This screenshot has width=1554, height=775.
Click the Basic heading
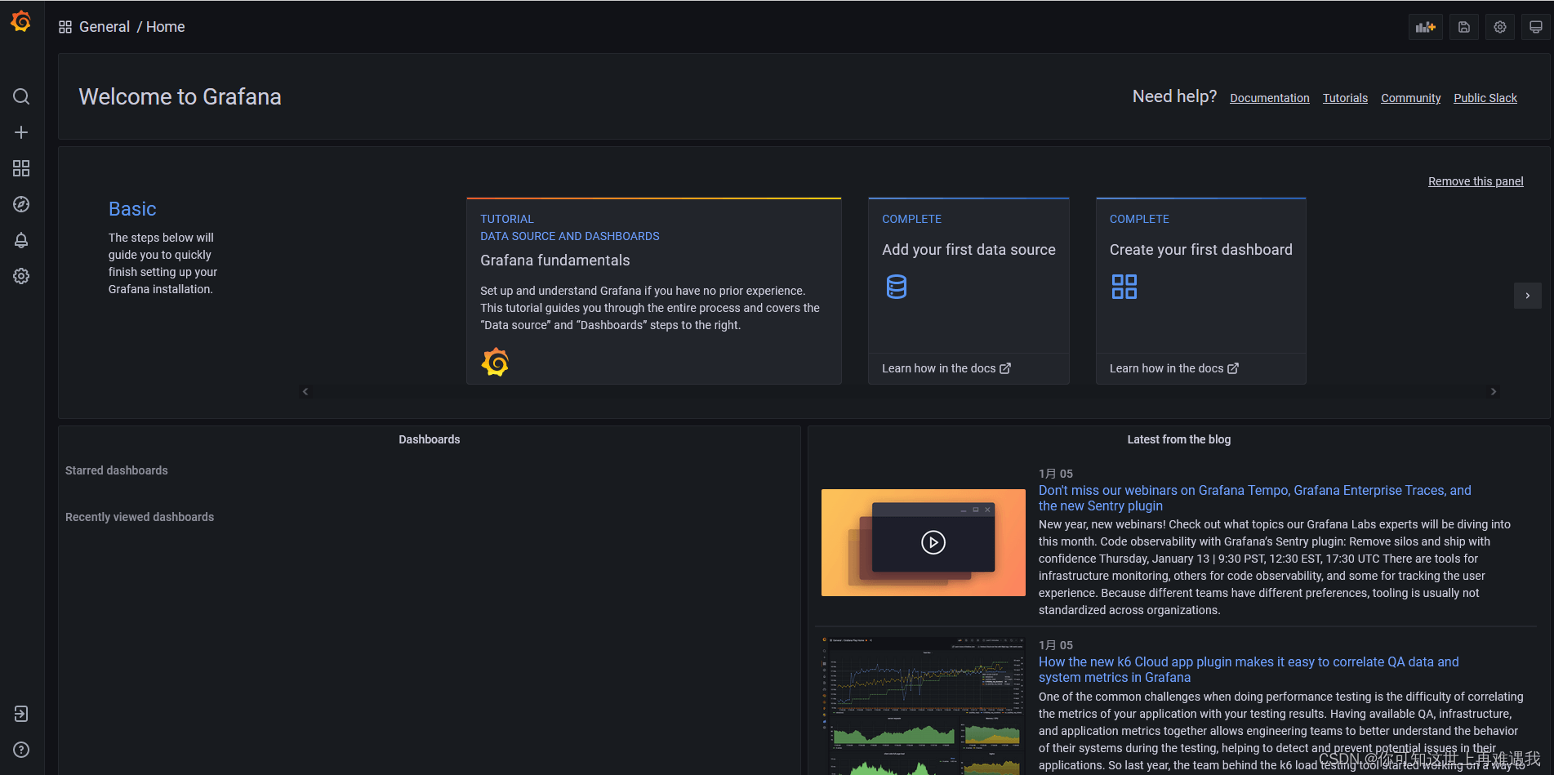(x=132, y=209)
